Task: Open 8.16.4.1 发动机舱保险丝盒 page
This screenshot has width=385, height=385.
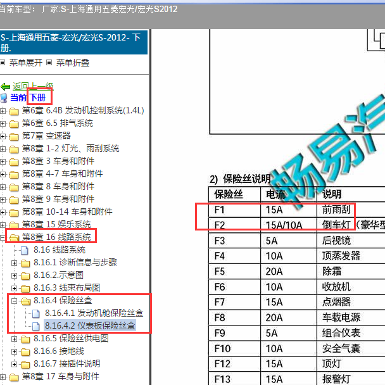Action: coord(94,313)
